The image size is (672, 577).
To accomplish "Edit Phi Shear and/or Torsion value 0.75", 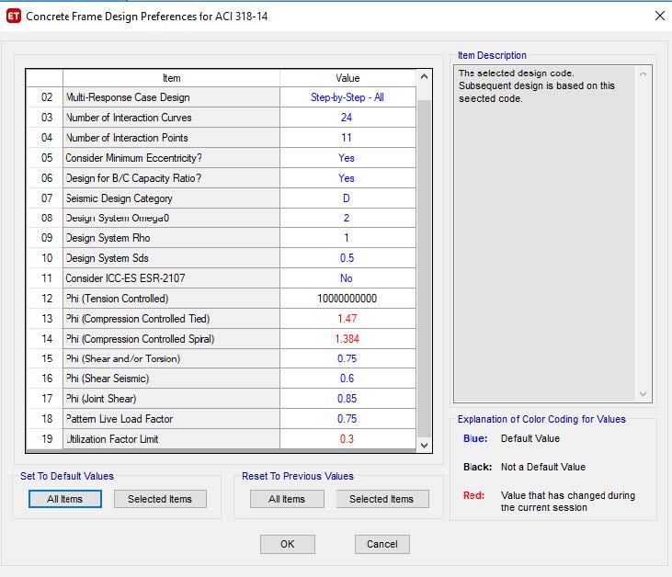I will click(x=347, y=358).
